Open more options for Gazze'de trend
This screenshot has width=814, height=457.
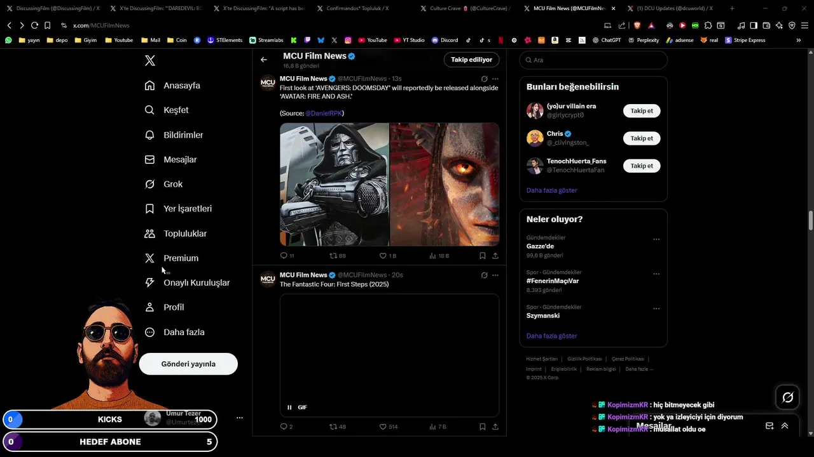[x=656, y=240]
